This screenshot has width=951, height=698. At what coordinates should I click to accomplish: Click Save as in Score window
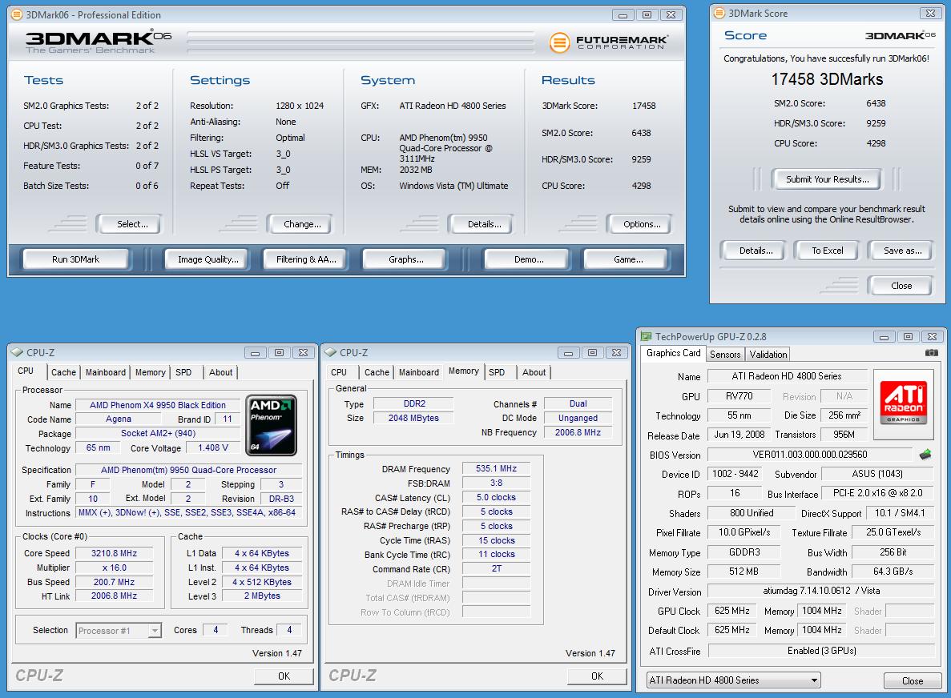902,251
